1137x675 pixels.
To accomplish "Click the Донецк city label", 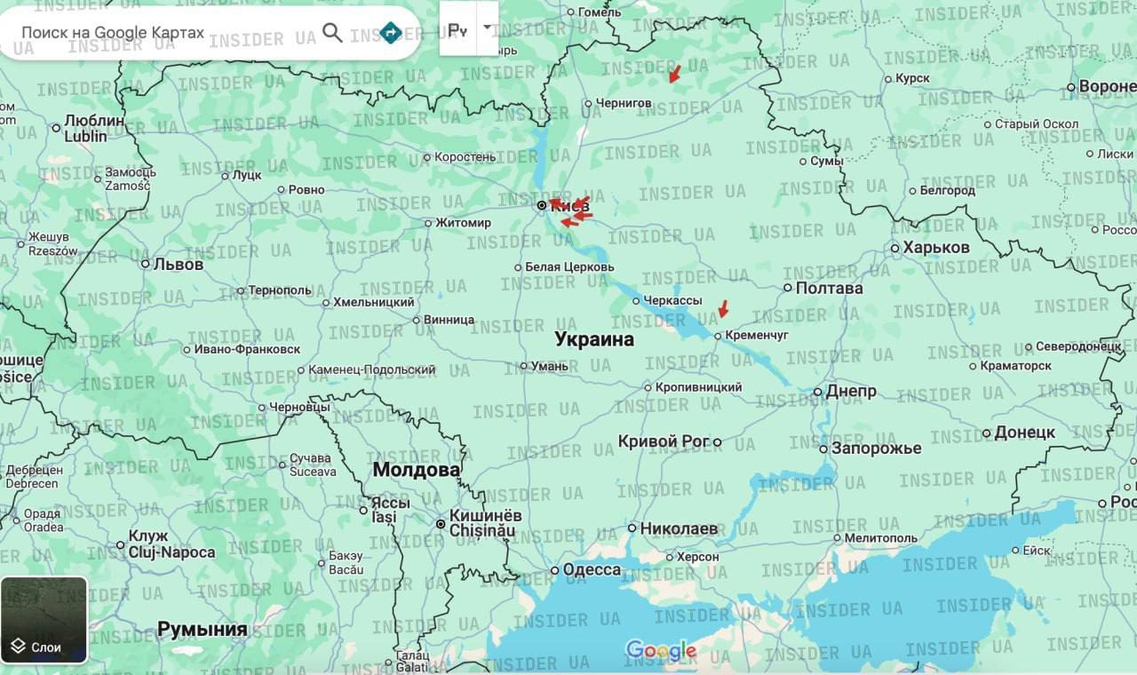I will pos(1024,433).
